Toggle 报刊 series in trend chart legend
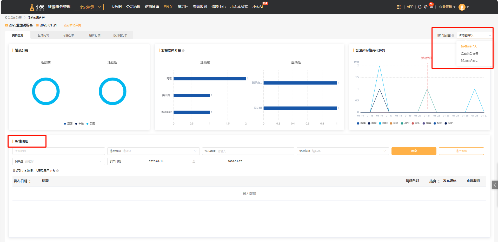Screen dimensions: 498x242 (x=438, y=123)
